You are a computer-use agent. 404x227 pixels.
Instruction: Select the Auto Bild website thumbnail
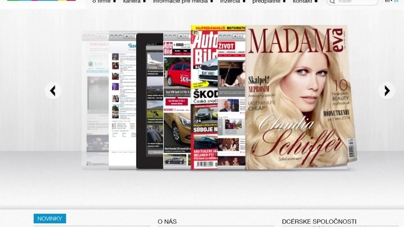tap(177, 101)
